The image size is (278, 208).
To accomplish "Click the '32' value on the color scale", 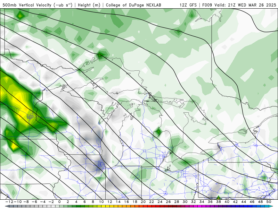I will 194,202.
